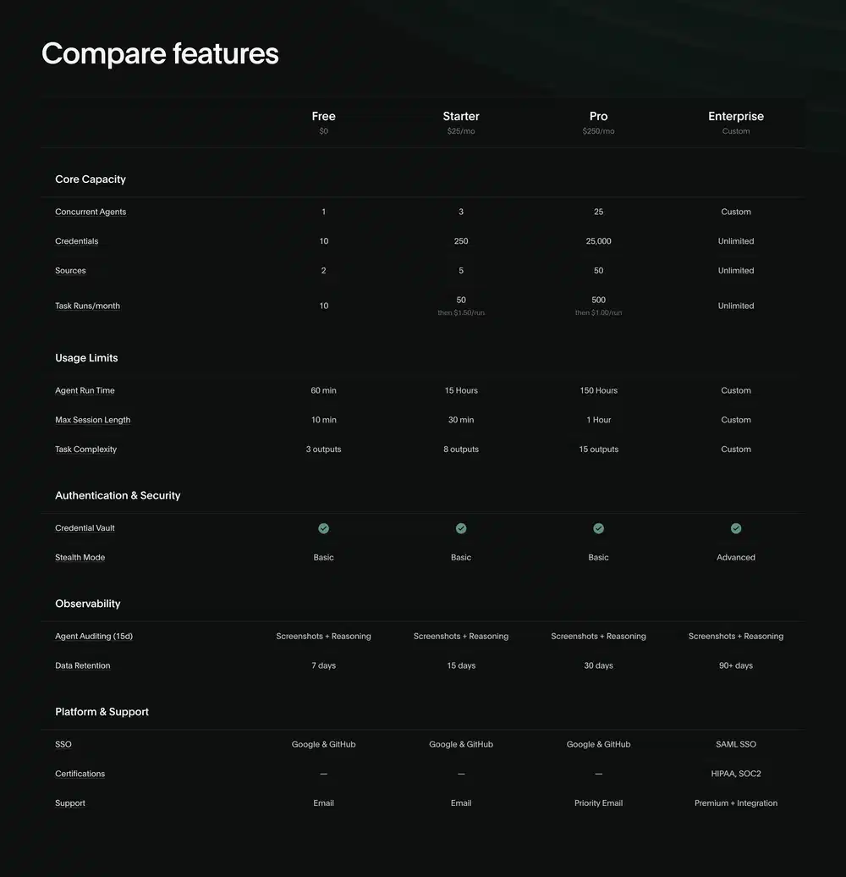Image resolution: width=846 pixels, height=877 pixels.
Task: Click the 1 Hour max session value
Action: [598, 420]
